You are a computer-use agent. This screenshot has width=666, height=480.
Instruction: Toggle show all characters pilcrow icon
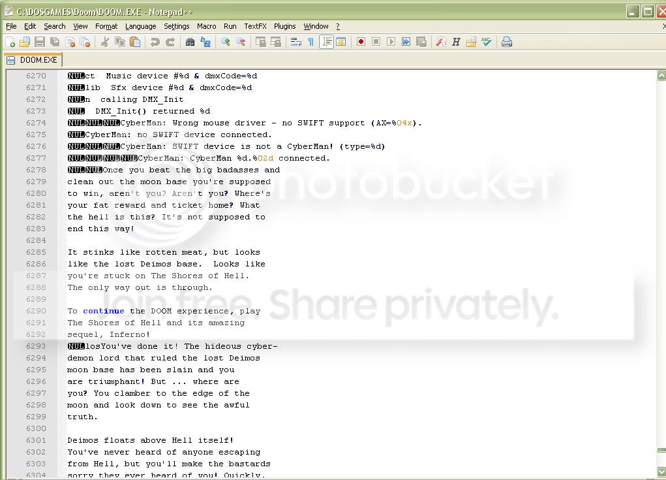click(x=310, y=42)
